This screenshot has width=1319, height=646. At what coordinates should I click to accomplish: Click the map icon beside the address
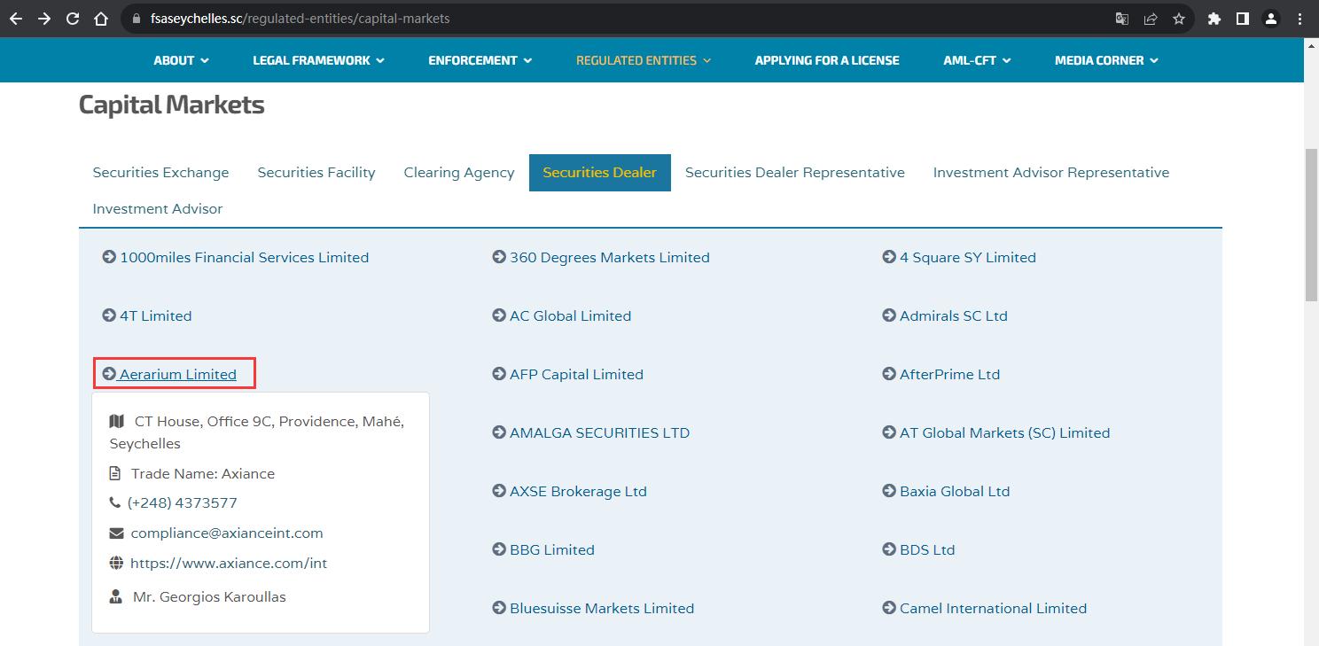[x=117, y=421]
